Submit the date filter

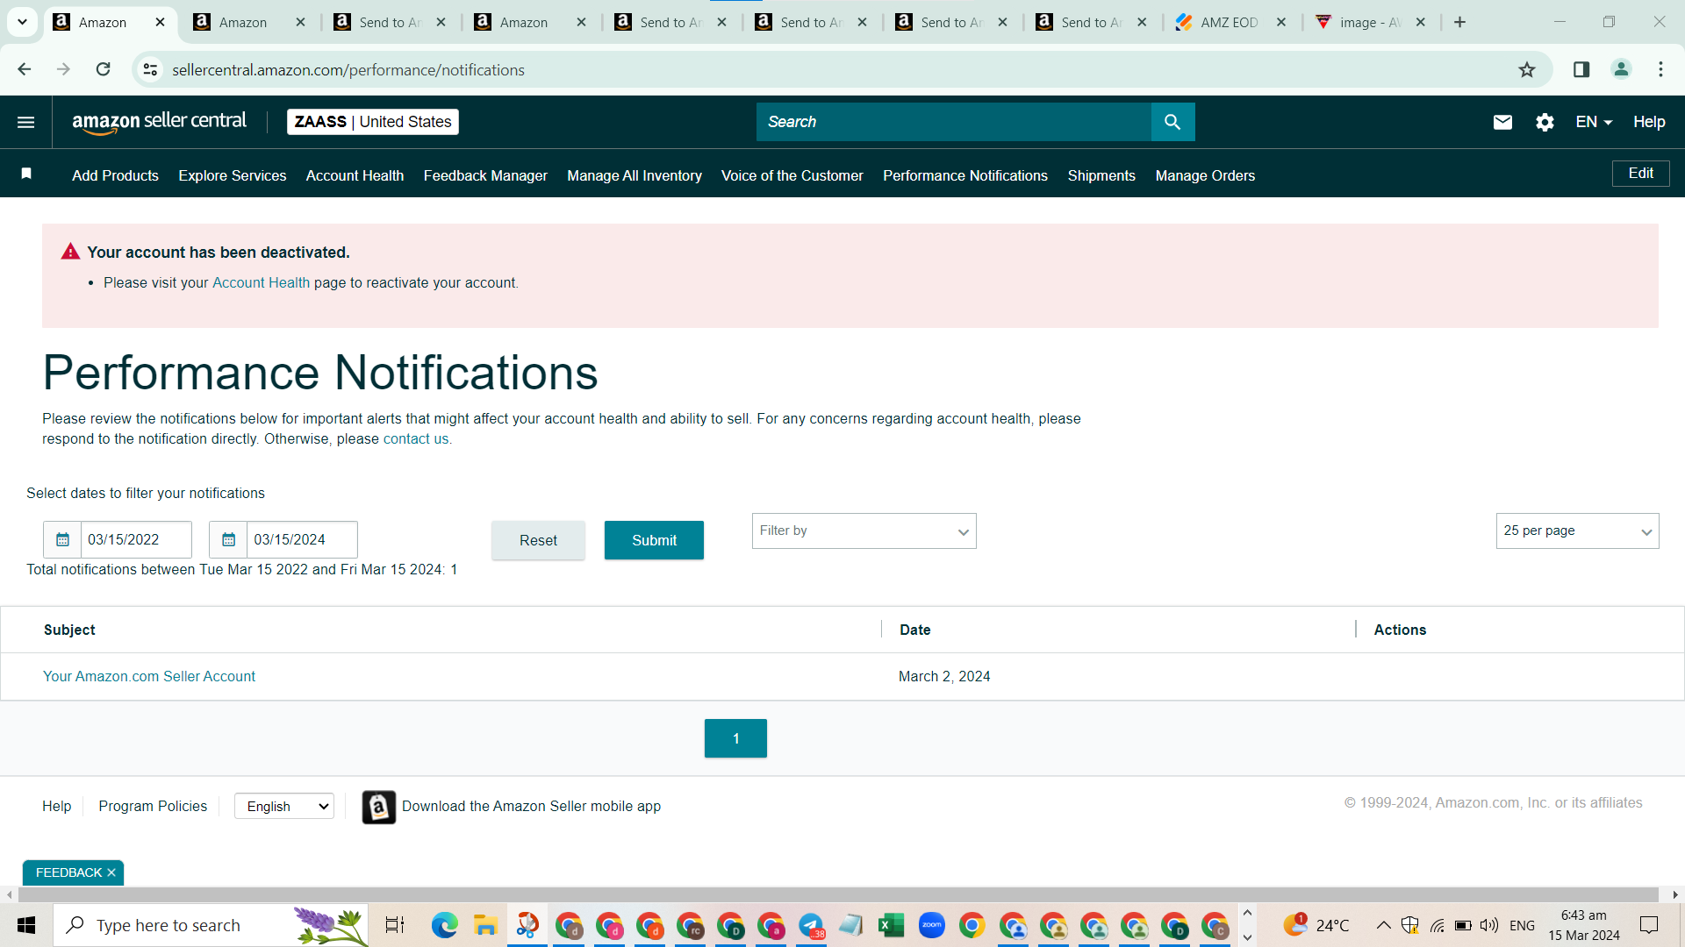654,540
